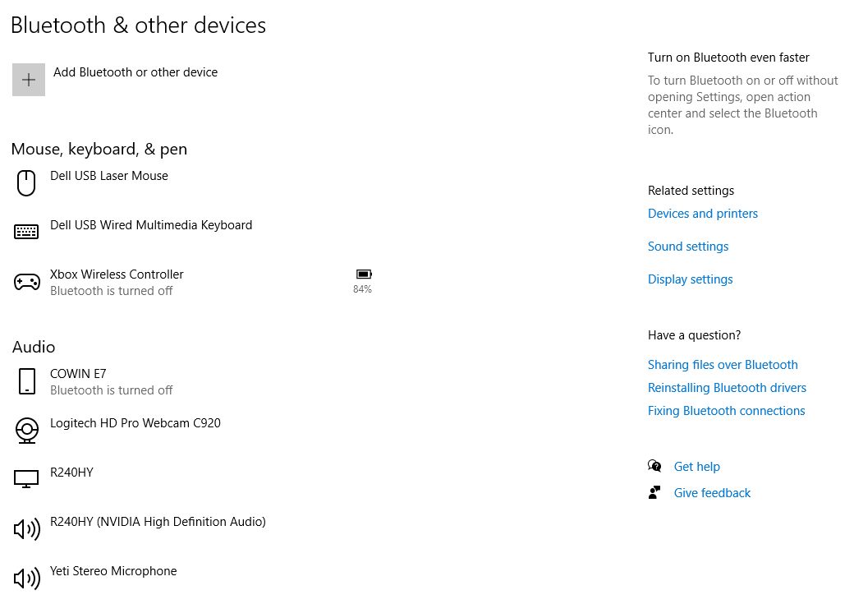Open Devices and printers link
This screenshot has height=604, width=854.
[703, 213]
